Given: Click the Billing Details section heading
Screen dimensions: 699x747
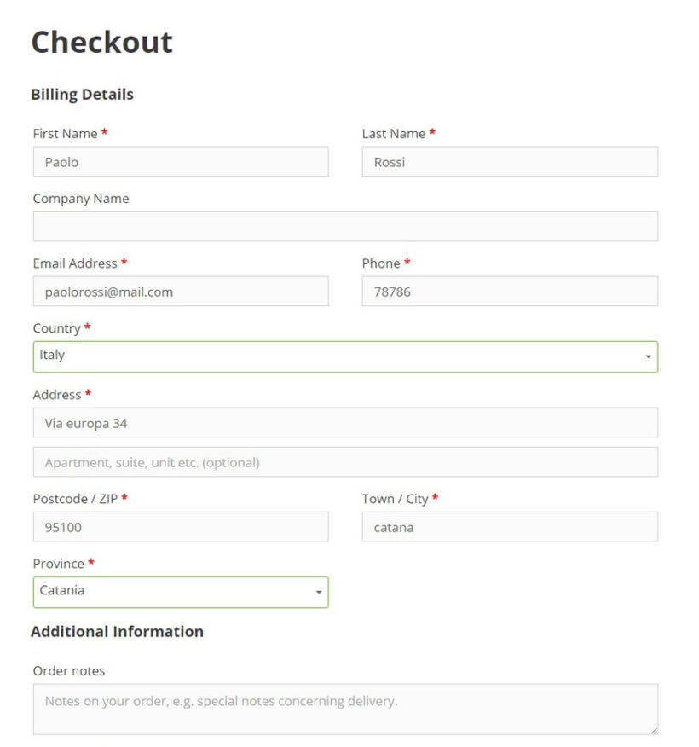Looking at the screenshot, I should tap(82, 94).
